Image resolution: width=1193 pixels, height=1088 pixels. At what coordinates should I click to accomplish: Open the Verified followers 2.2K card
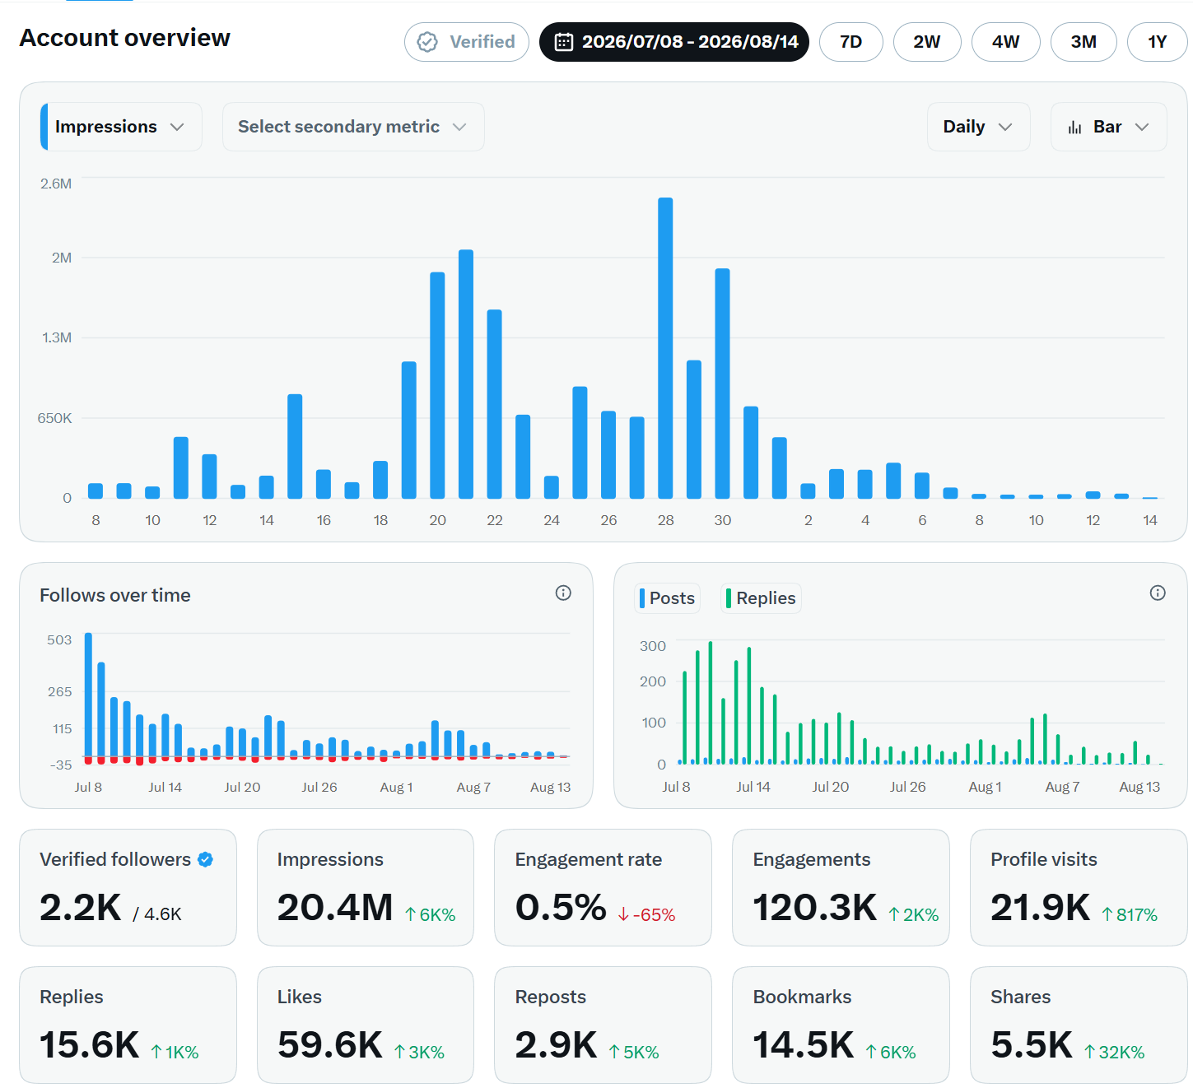(x=128, y=887)
